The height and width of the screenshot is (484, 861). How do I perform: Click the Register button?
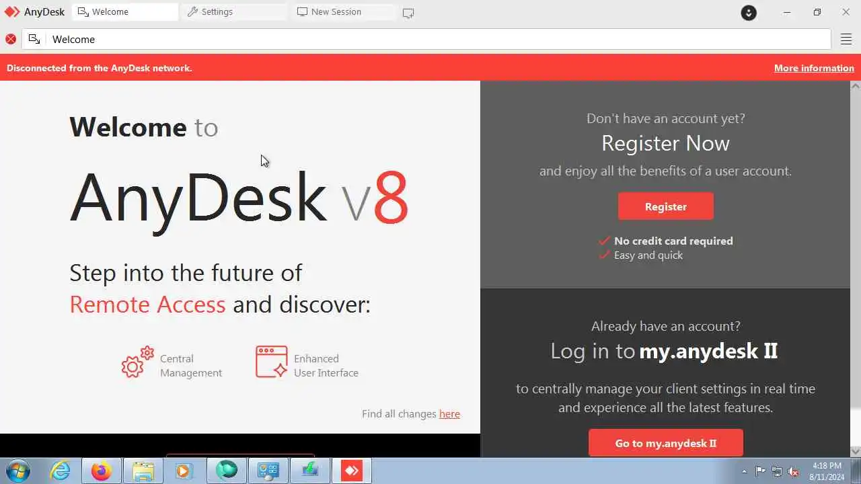coord(666,206)
